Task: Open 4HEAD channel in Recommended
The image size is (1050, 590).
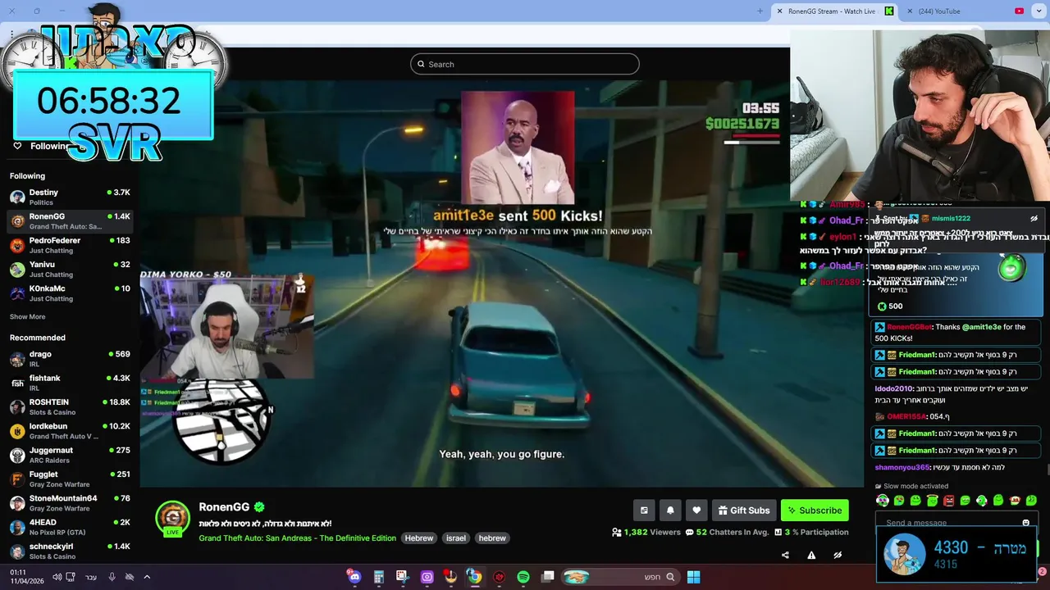Action: pos(70,527)
